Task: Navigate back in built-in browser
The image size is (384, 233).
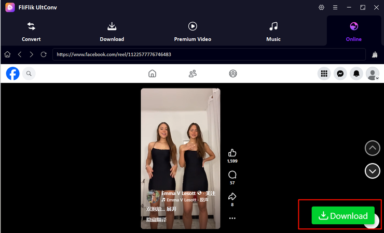Action: click(x=20, y=54)
